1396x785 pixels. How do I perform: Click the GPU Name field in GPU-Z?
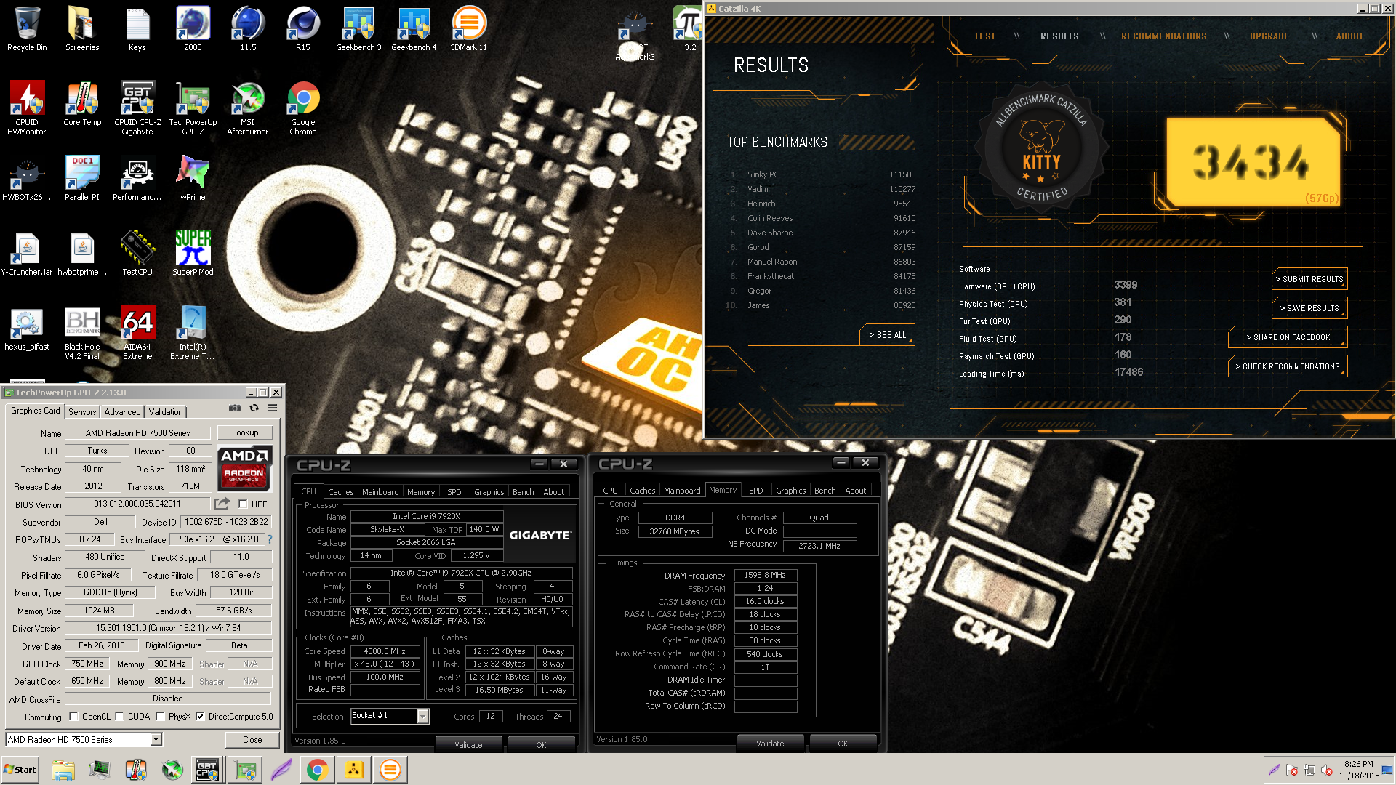[x=137, y=433]
